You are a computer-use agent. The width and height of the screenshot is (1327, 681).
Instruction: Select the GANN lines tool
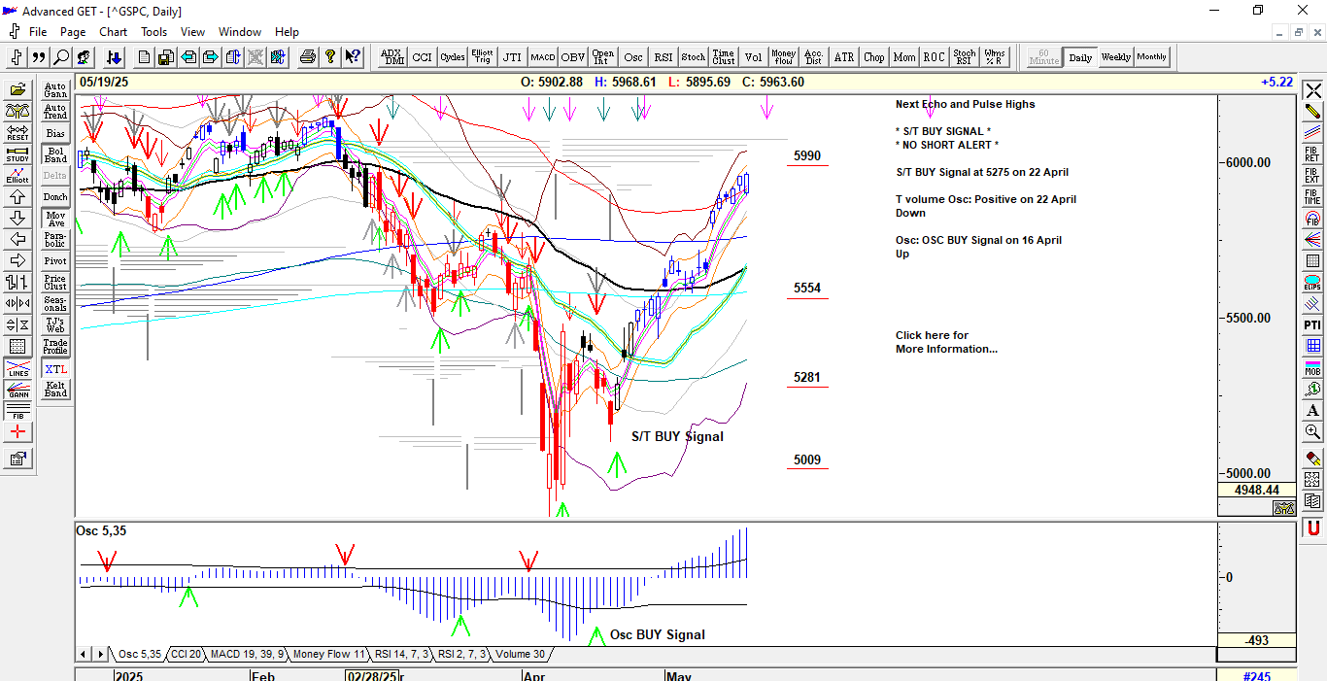coord(17,389)
